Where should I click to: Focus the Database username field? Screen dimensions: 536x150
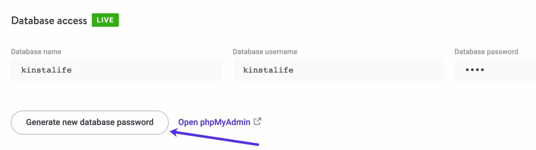coord(338,70)
